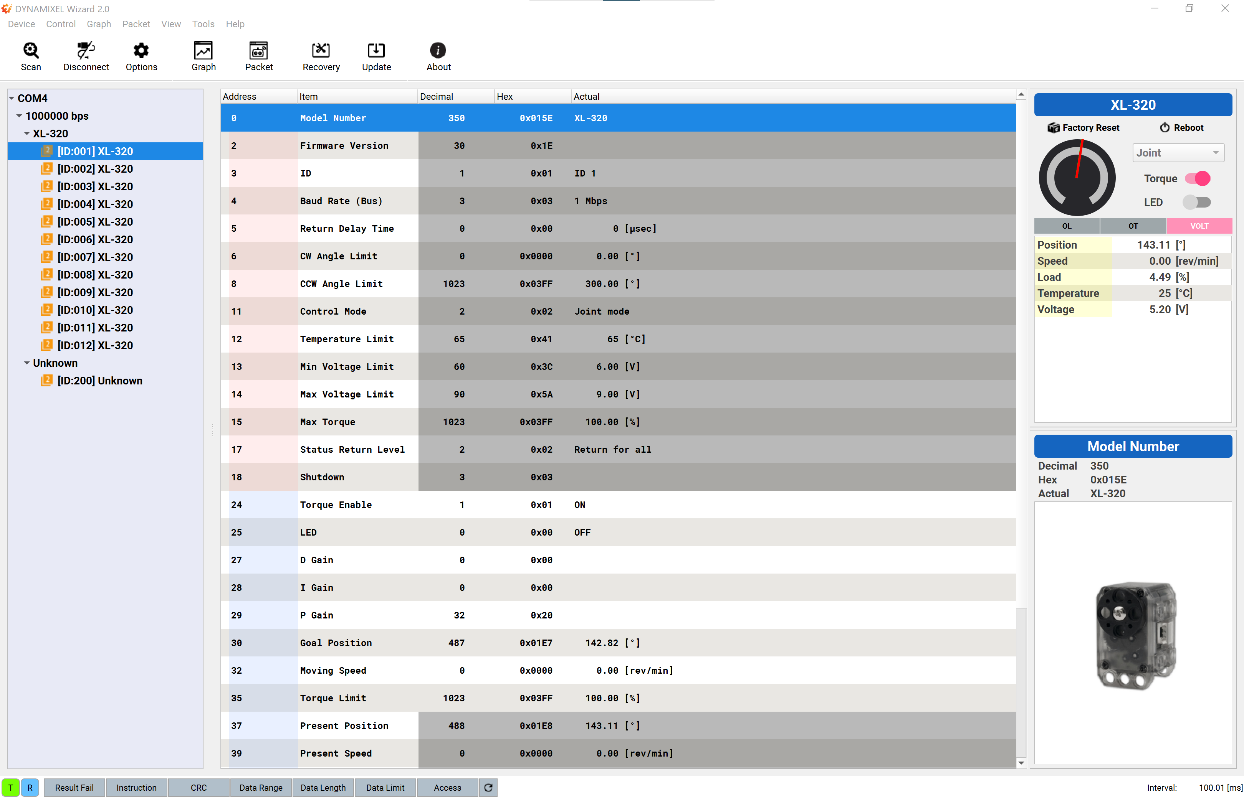Screen dimensions: 1244x798
Task: Select device ID:009 XL-320 icon
Action: point(46,292)
